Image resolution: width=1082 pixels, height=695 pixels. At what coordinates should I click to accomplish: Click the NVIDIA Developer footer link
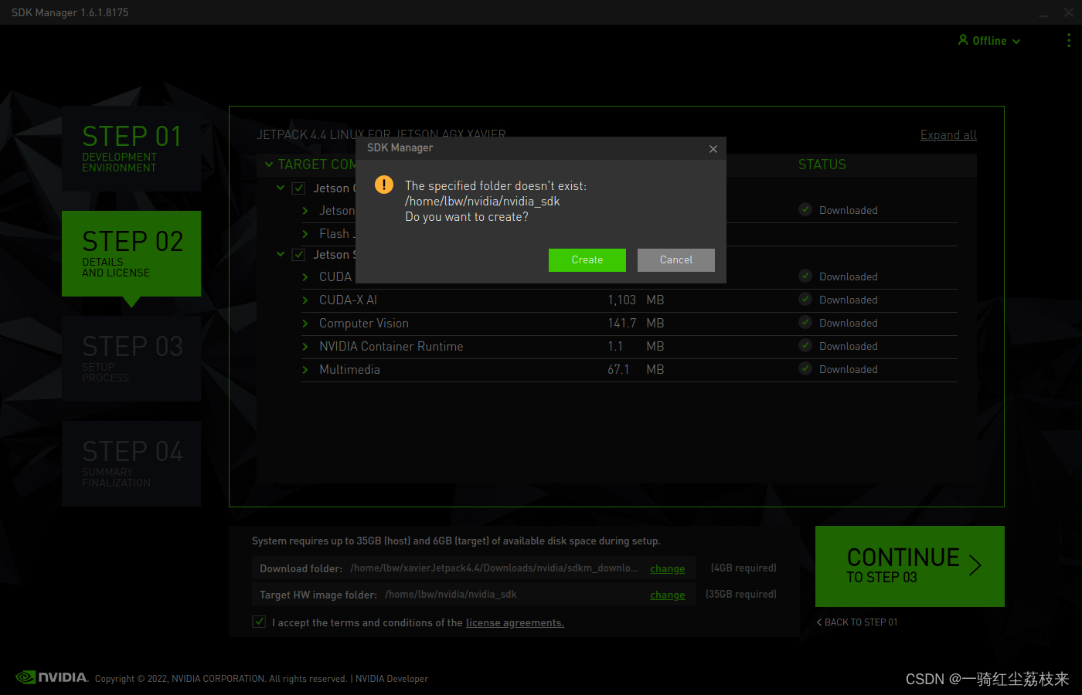click(x=392, y=679)
